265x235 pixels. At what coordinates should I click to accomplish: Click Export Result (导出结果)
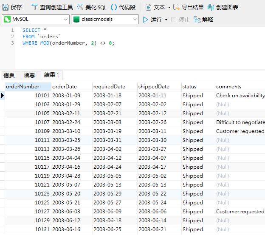tap(189, 7)
